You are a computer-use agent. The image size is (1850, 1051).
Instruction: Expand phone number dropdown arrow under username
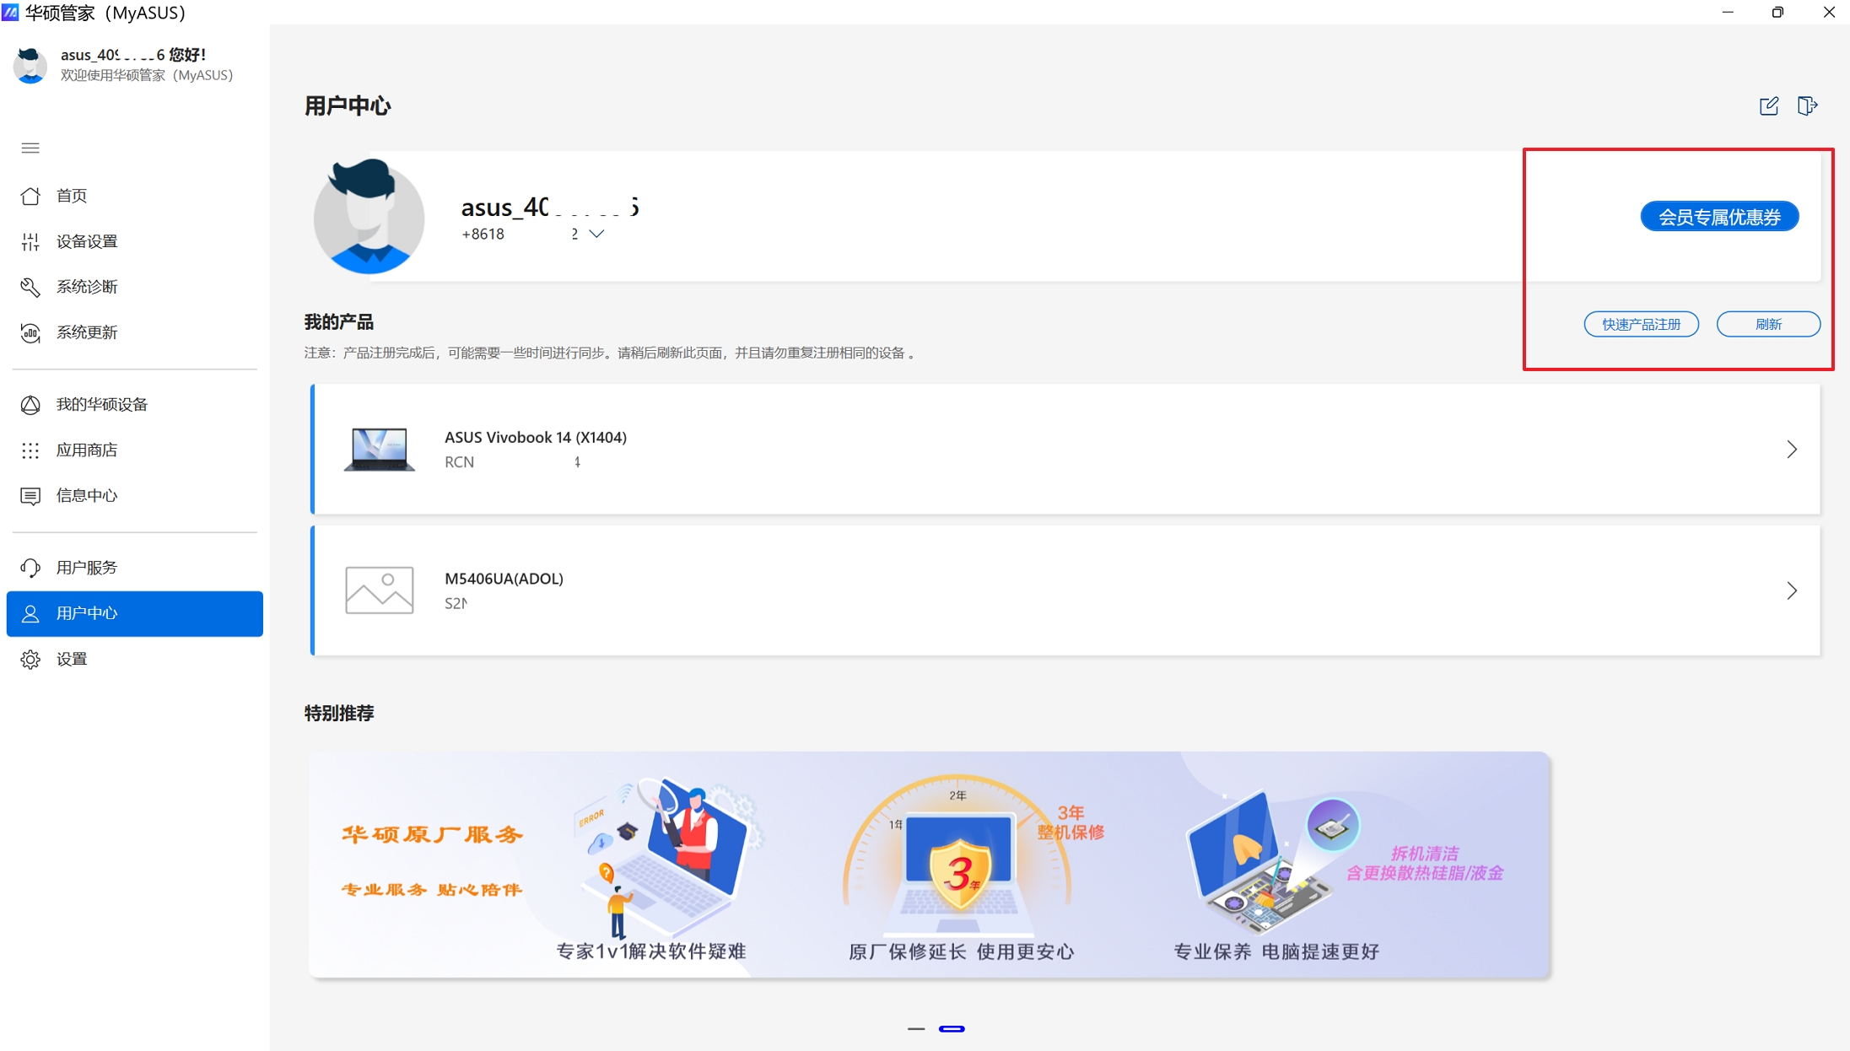[596, 234]
